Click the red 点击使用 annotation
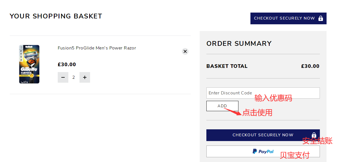This screenshot has height=162, width=338. [257, 113]
